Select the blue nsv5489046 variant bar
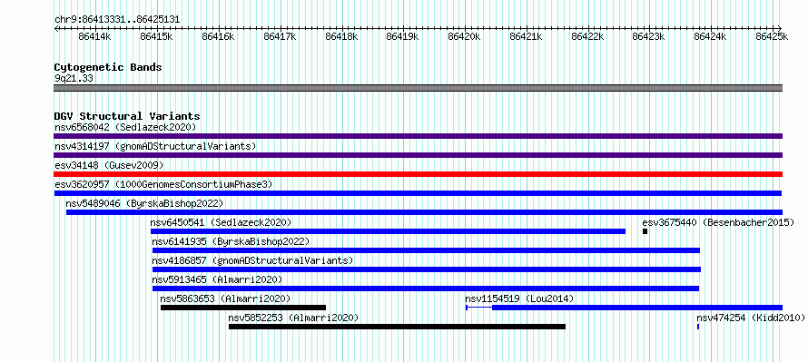808x362 pixels. pyautogui.click(x=424, y=212)
